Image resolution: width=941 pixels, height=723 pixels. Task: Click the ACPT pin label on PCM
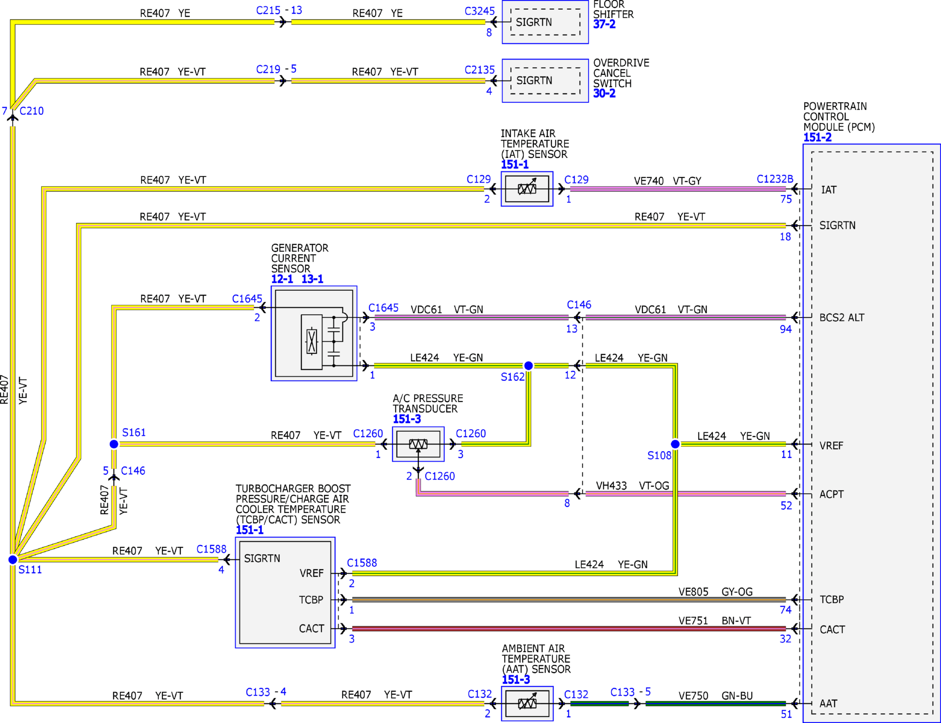[x=831, y=494]
